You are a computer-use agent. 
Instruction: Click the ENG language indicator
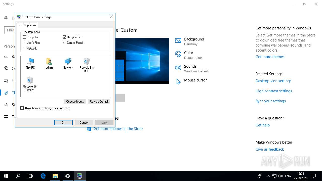(x=288, y=176)
